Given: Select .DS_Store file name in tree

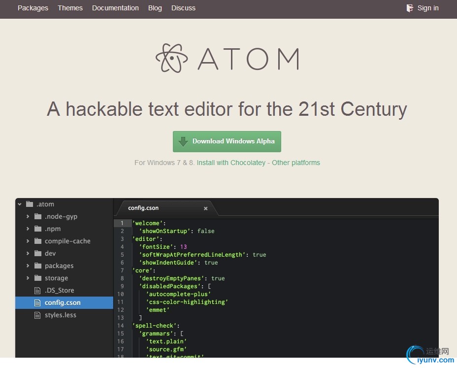Looking at the screenshot, I should (60, 291).
